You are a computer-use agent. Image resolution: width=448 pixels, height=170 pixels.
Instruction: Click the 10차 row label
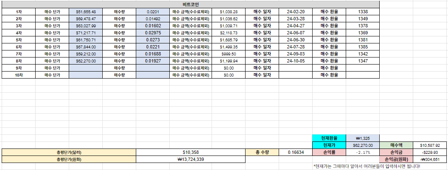click(19, 75)
